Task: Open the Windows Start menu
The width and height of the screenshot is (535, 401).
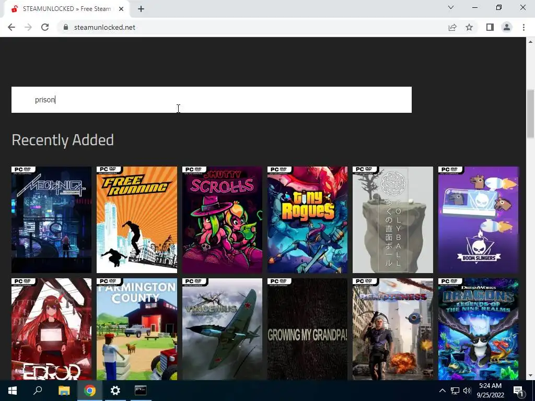Action: click(13, 391)
